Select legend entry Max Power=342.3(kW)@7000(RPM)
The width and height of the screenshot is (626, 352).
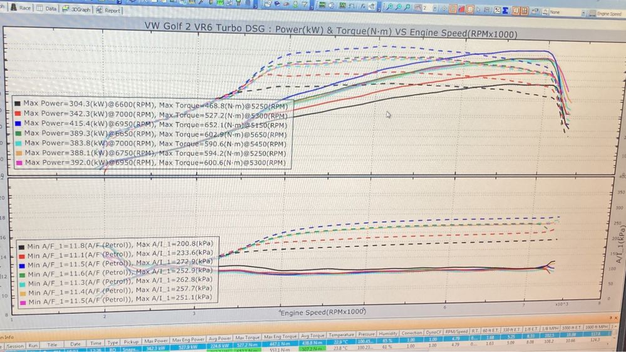(151, 114)
